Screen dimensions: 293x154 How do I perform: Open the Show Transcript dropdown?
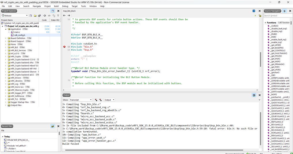point(81,100)
